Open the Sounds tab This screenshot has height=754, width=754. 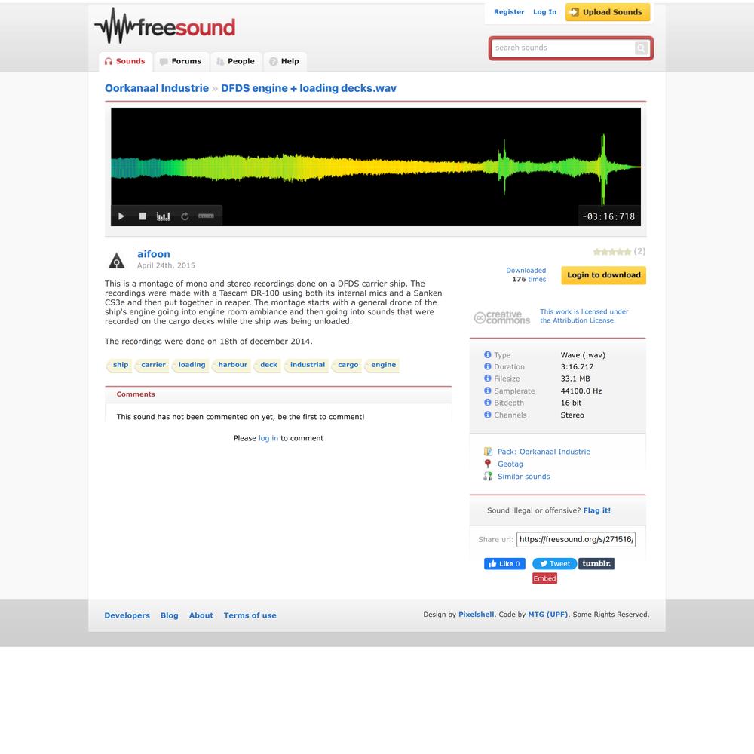[x=125, y=62]
